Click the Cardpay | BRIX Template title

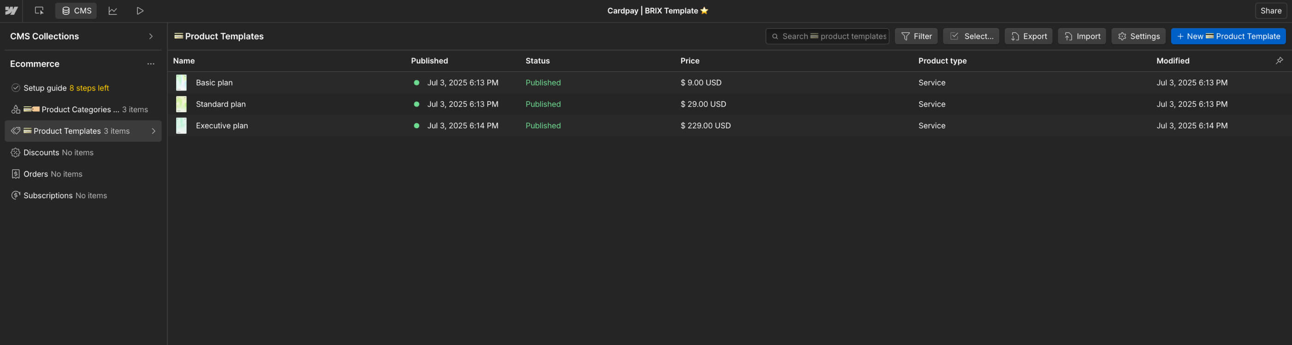pyautogui.click(x=657, y=11)
